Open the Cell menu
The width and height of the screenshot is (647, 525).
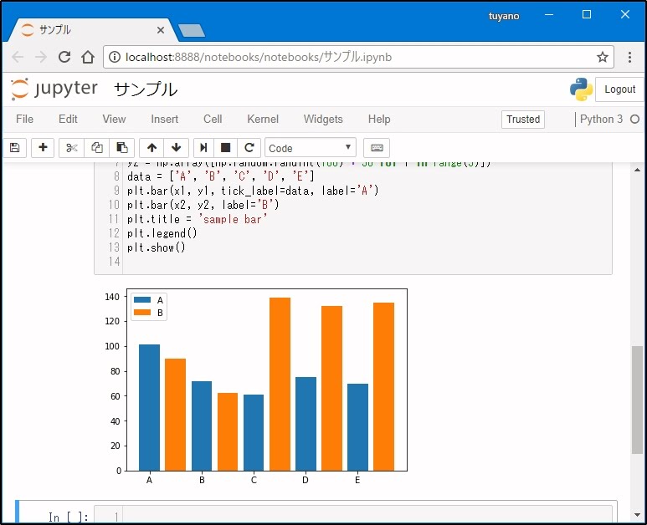tap(213, 120)
